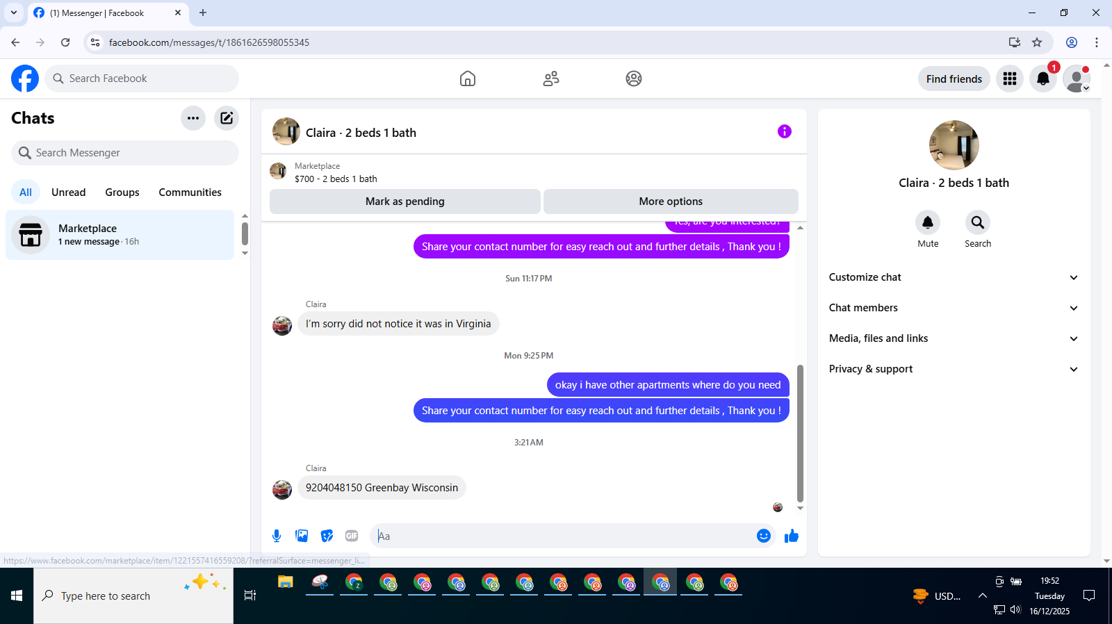Viewport: 1112px width, 624px height.
Task: Click the Find friends button
Action: pos(954,79)
